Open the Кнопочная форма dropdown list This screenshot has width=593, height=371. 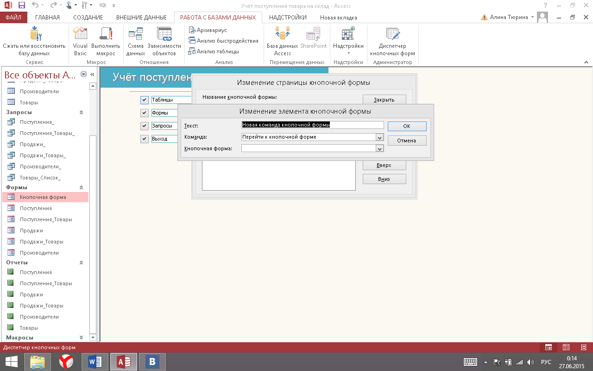click(x=380, y=148)
